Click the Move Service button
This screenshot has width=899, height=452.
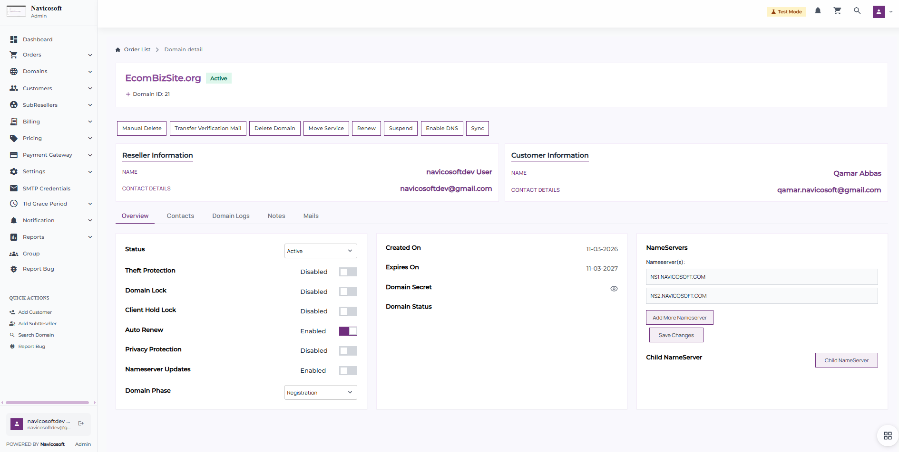coord(326,128)
